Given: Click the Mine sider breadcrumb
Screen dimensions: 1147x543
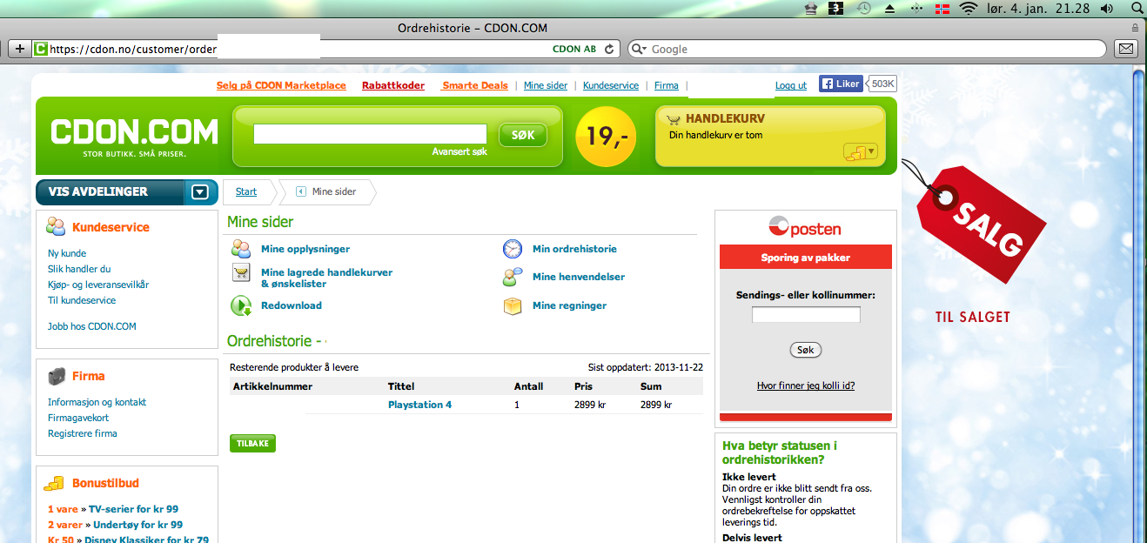Looking at the screenshot, I should pyautogui.click(x=334, y=191).
